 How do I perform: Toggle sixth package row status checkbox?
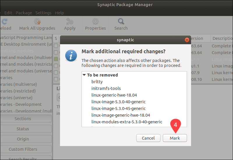click(x=56, y=79)
